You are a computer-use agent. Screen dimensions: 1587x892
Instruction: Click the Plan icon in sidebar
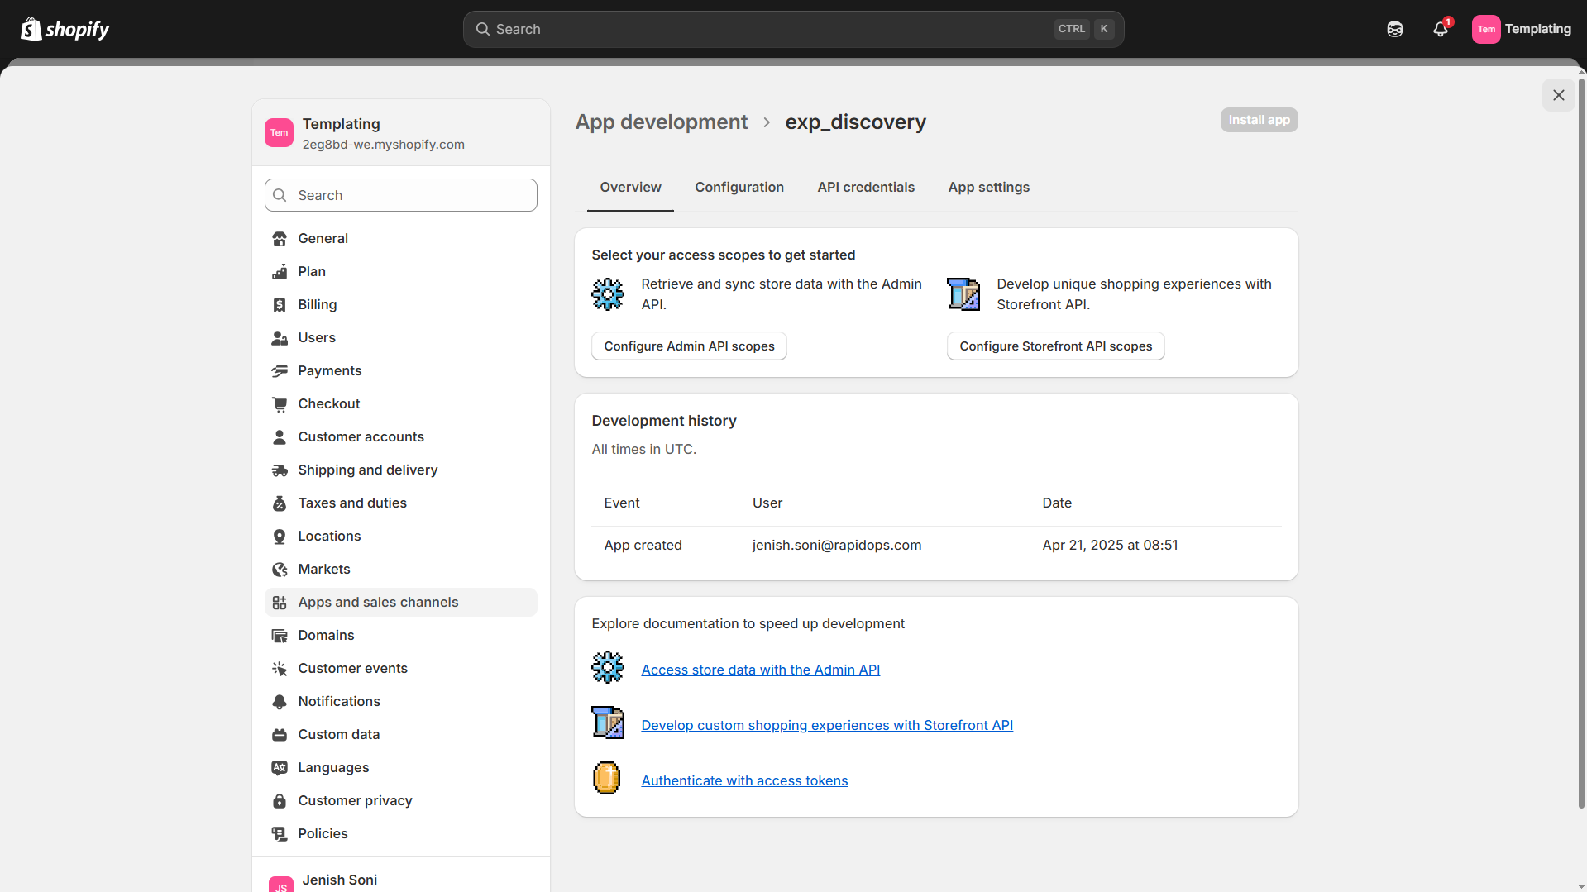[280, 272]
